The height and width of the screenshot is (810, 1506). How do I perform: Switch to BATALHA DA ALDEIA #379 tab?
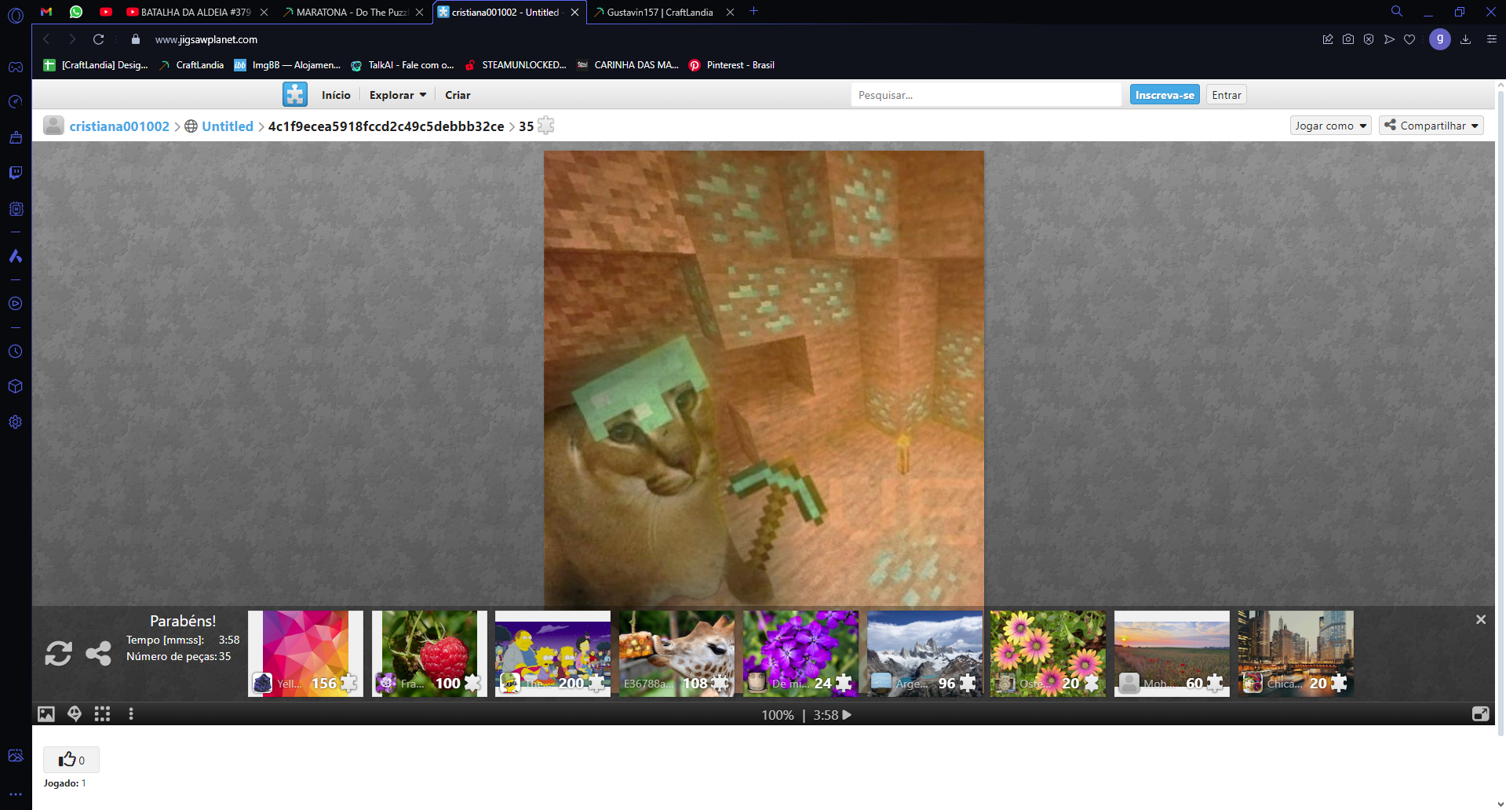[196, 12]
